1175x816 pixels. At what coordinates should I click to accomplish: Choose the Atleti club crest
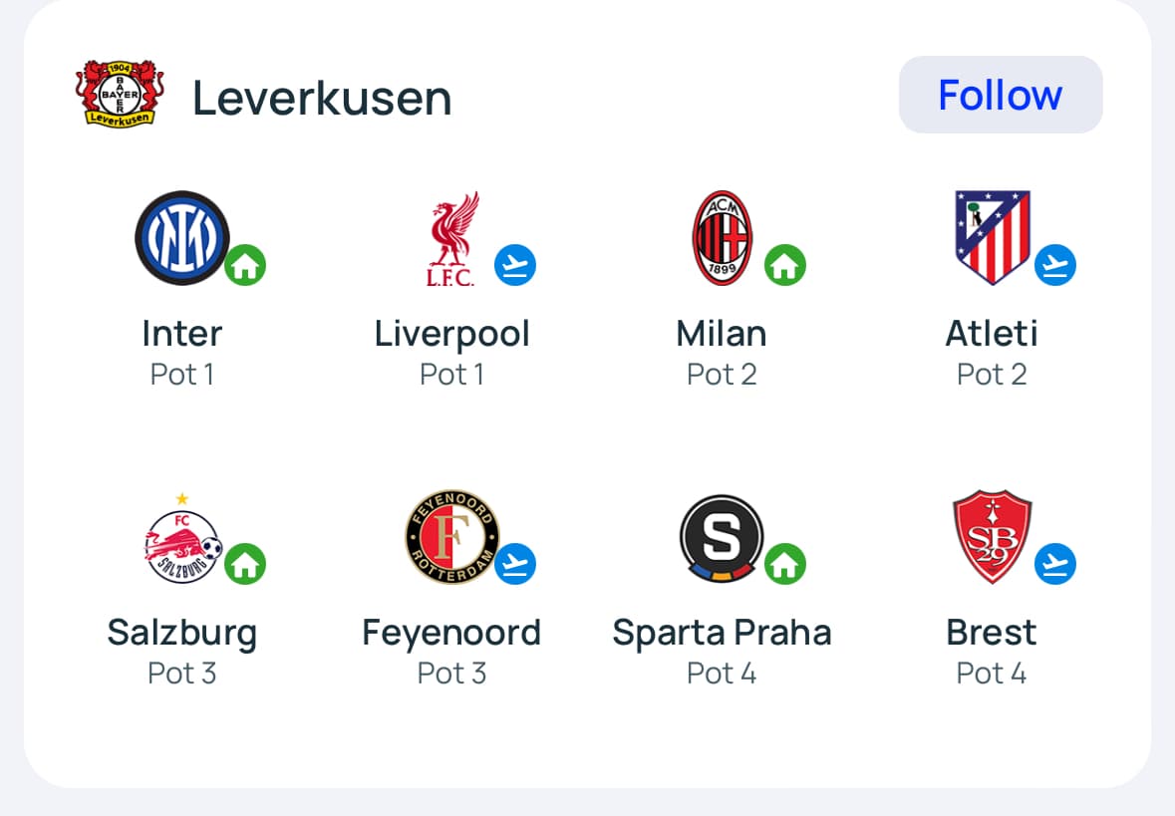[x=992, y=237]
